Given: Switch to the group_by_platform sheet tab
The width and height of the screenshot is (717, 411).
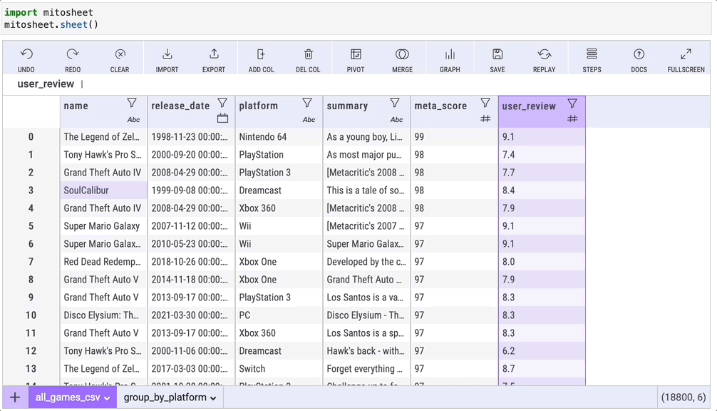Looking at the screenshot, I should click(x=165, y=397).
